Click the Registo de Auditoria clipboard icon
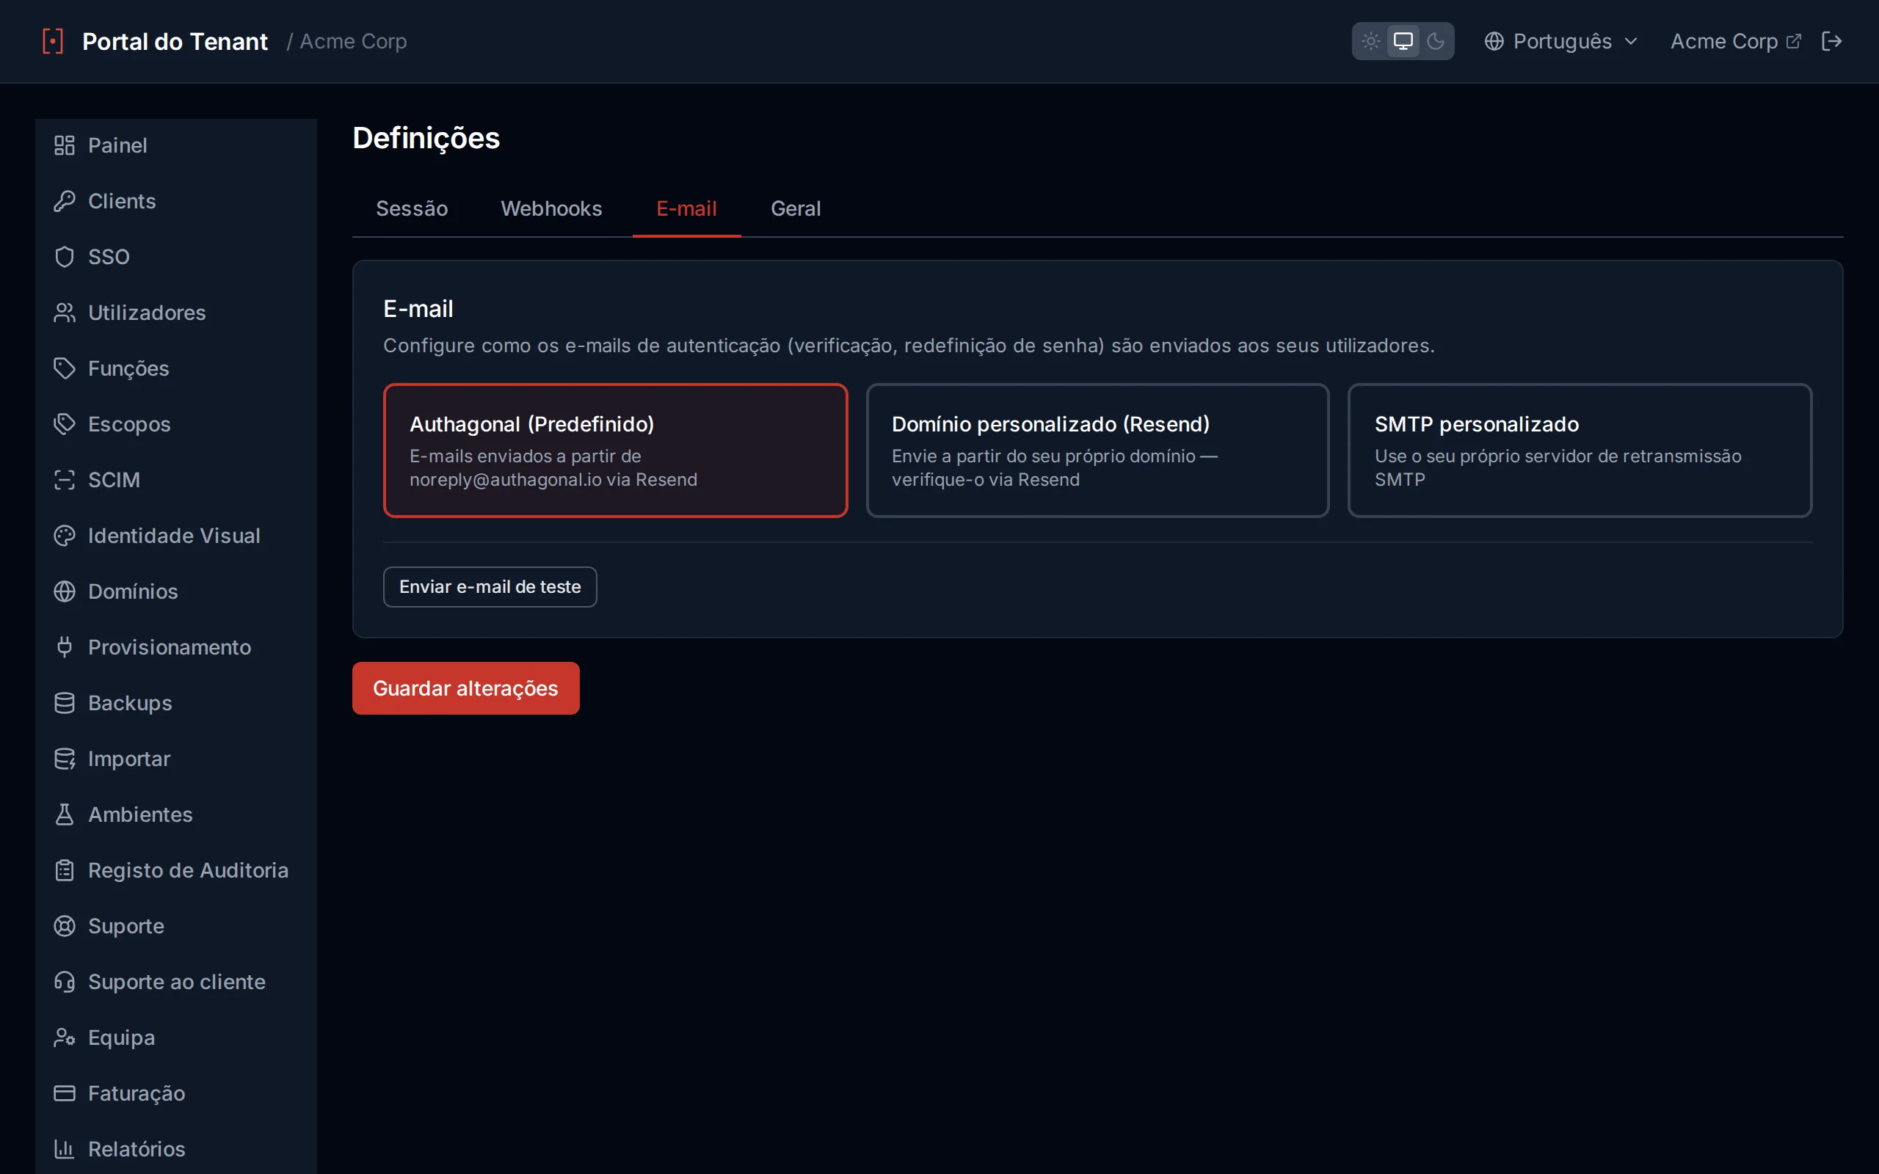1879x1174 pixels. [x=65, y=870]
